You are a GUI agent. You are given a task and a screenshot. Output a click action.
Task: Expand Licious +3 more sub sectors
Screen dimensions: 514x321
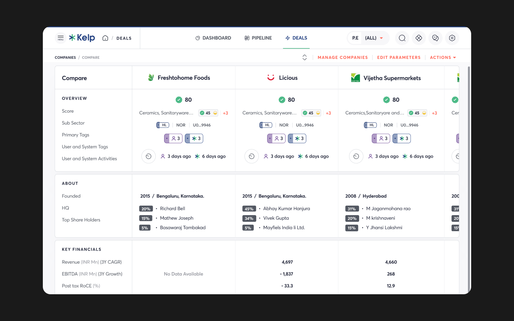pyautogui.click(x=328, y=113)
